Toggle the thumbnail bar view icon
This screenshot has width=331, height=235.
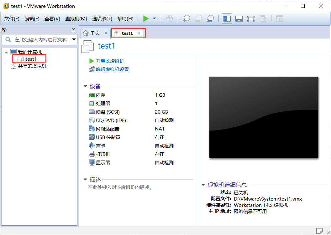pos(239,18)
